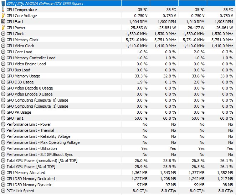Click clock icon beside GPU Clock
This screenshot has height=195, width=236.
pyautogui.click(x=3, y=34)
